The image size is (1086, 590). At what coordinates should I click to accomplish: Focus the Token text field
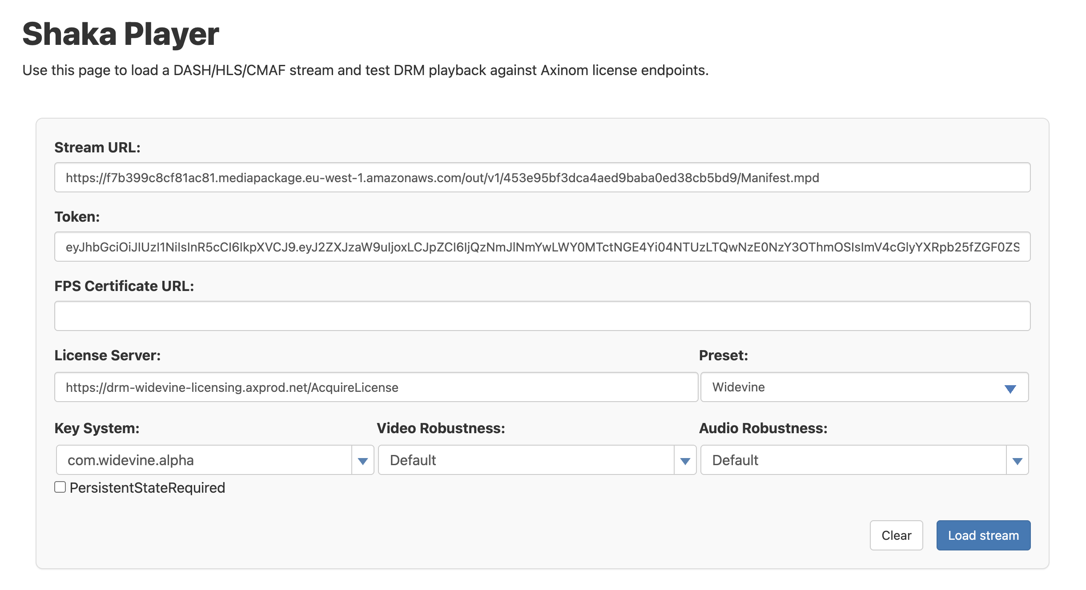542,247
